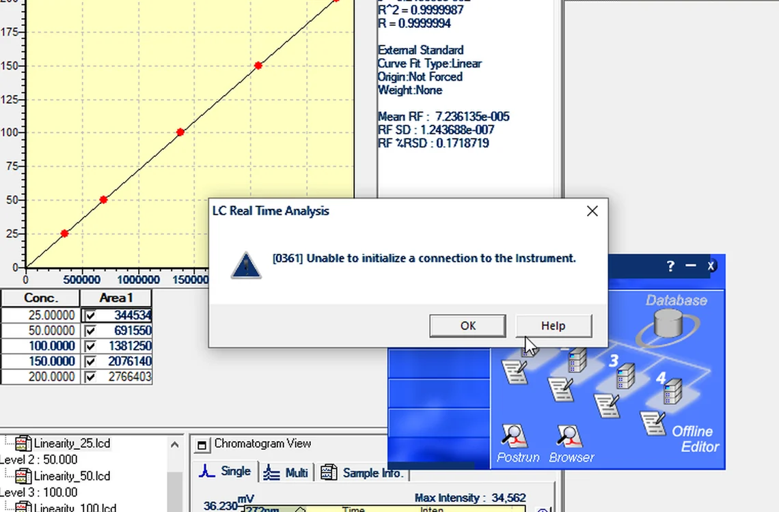Select tree node 'Level 3 : 100.00'

click(x=39, y=492)
